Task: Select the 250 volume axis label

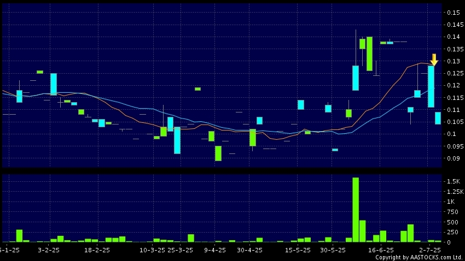Action: [452, 232]
